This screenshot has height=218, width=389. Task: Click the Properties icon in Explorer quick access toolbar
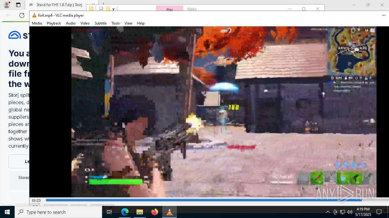102,9
